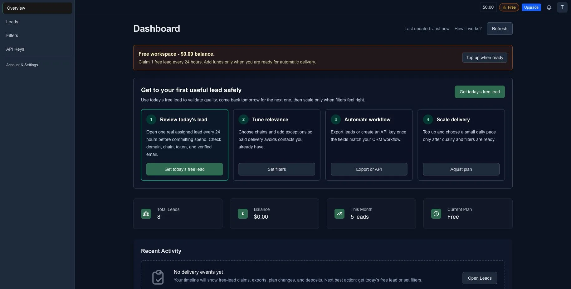Click the Last updated: Just now text
Image resolution: width=571 pixels, height=289 pixels.
pos(427,29)
